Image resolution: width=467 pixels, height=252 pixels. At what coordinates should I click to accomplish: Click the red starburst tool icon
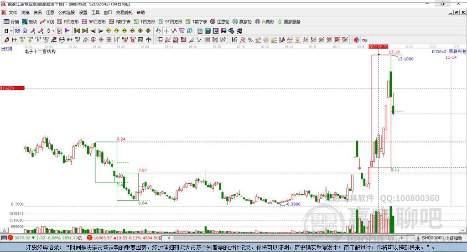pos(101,40)
